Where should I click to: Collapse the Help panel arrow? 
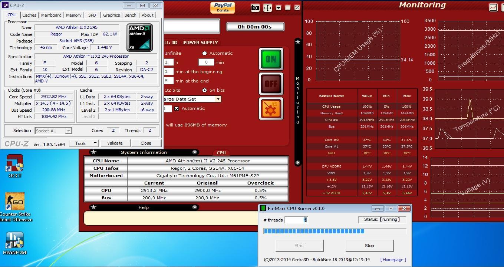194,207
